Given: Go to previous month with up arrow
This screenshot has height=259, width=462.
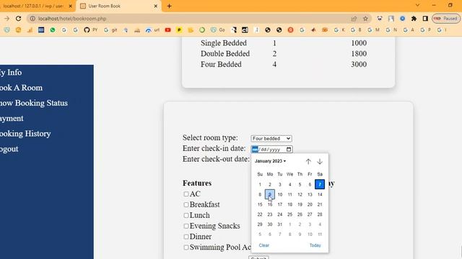Looking at the screenshot, I should [x=308, y=161].
